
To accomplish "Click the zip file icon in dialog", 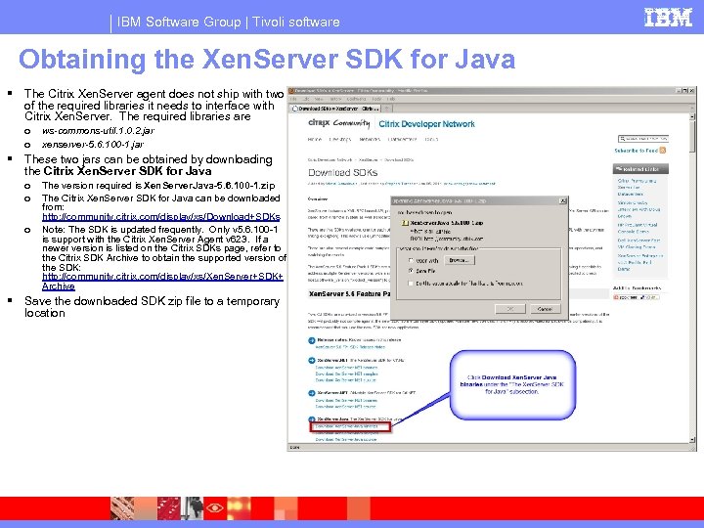I will pos(405,223).
